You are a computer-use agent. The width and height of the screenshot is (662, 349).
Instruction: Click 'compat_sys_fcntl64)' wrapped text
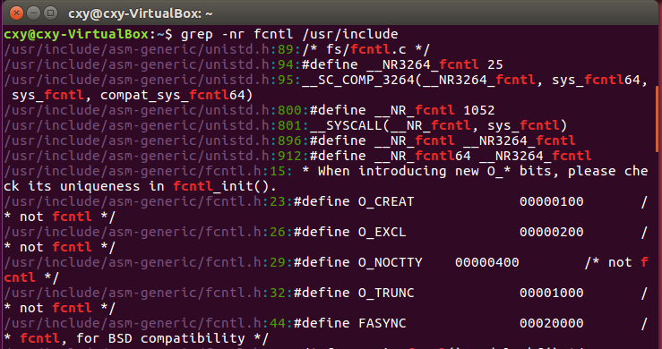(176, 96)
